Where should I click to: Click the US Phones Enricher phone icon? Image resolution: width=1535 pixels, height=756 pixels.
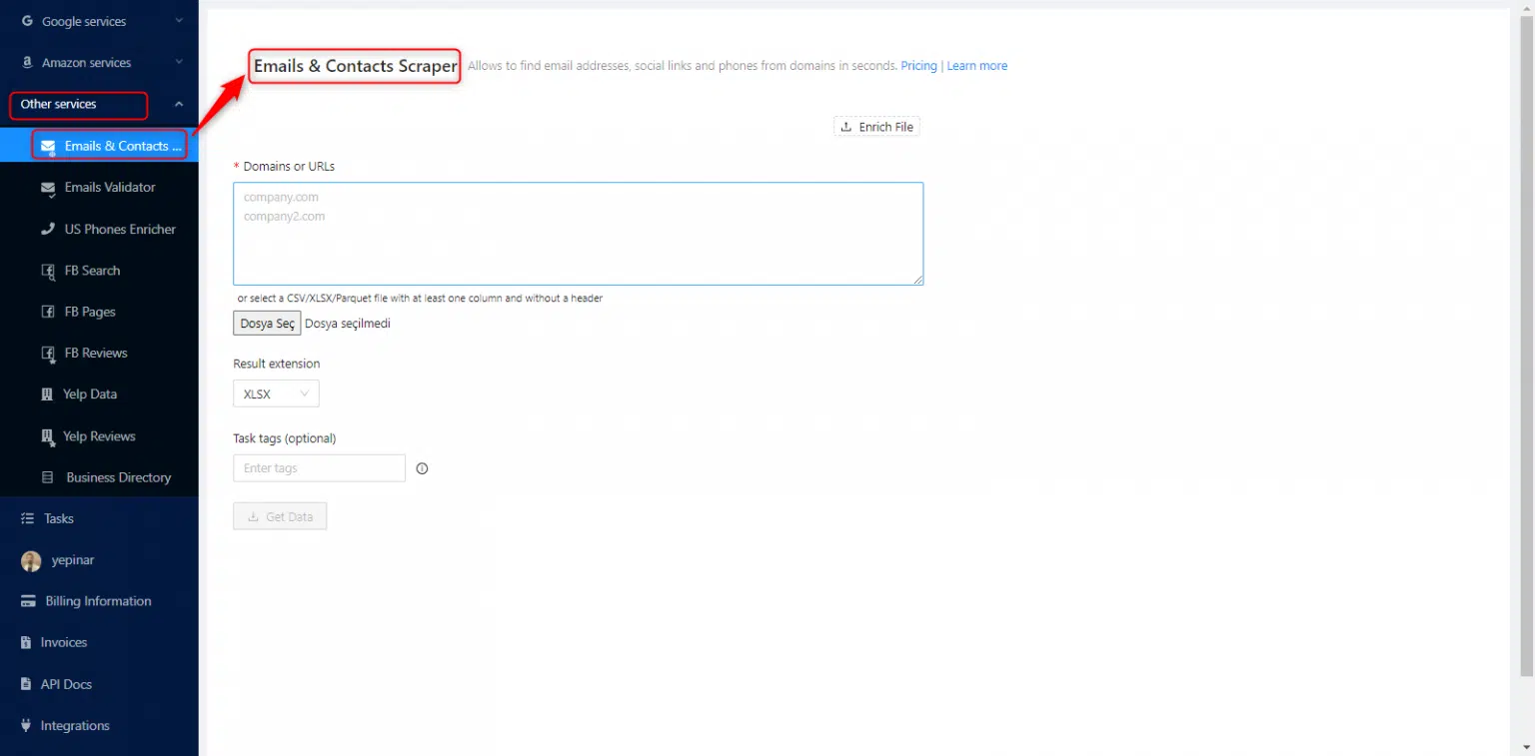pos(47,230)
